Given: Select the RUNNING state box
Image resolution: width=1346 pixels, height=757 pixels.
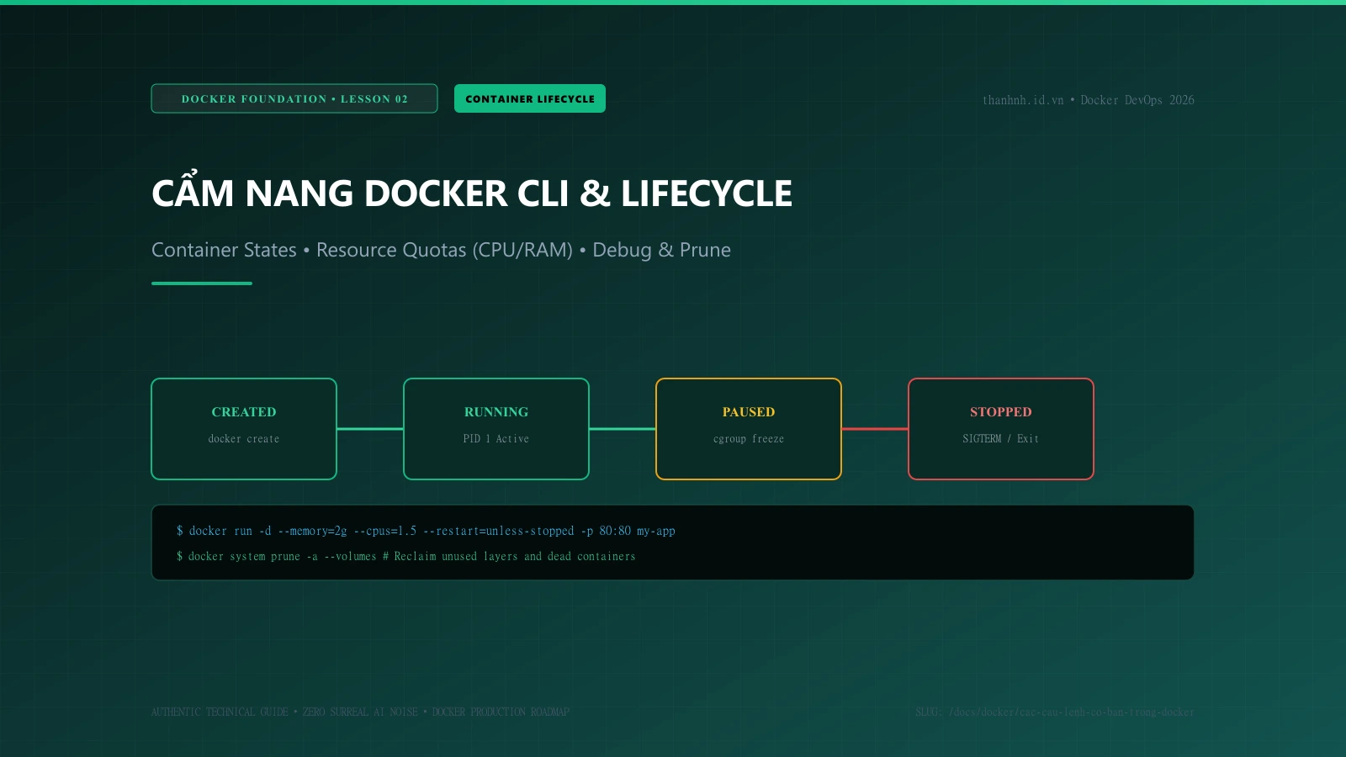Looking at the screenshot, I should pos(496,429).
